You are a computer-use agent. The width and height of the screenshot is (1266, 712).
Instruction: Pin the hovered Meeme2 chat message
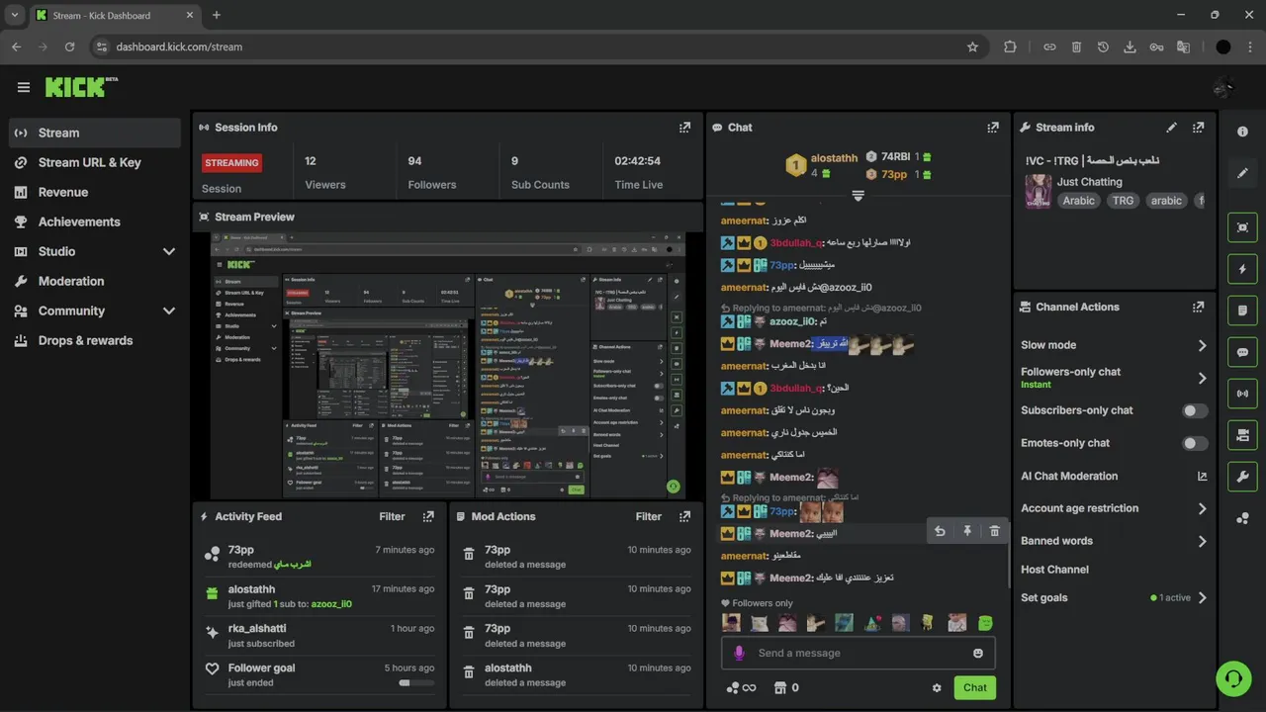click(x=967, y=531)
